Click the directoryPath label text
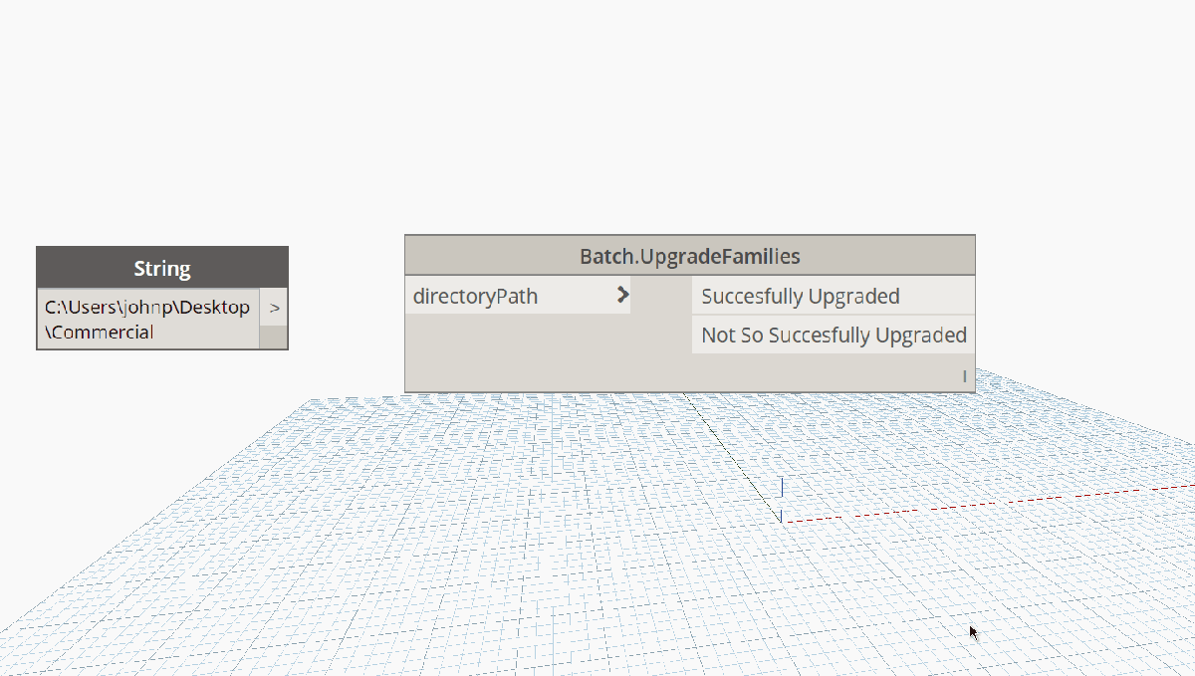Viewport: 1195px width, 676px height. tap(474, 295)
